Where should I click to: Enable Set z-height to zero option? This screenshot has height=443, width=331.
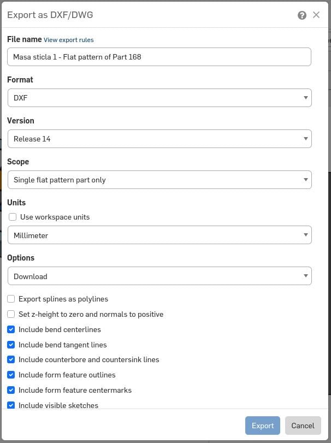point(11,314)
